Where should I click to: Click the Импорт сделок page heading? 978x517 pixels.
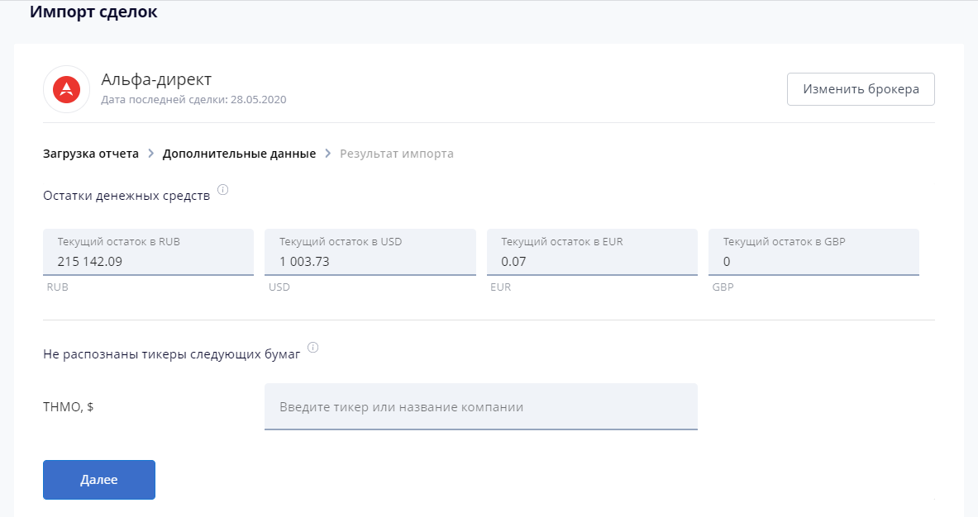click(x=93, y=12)
